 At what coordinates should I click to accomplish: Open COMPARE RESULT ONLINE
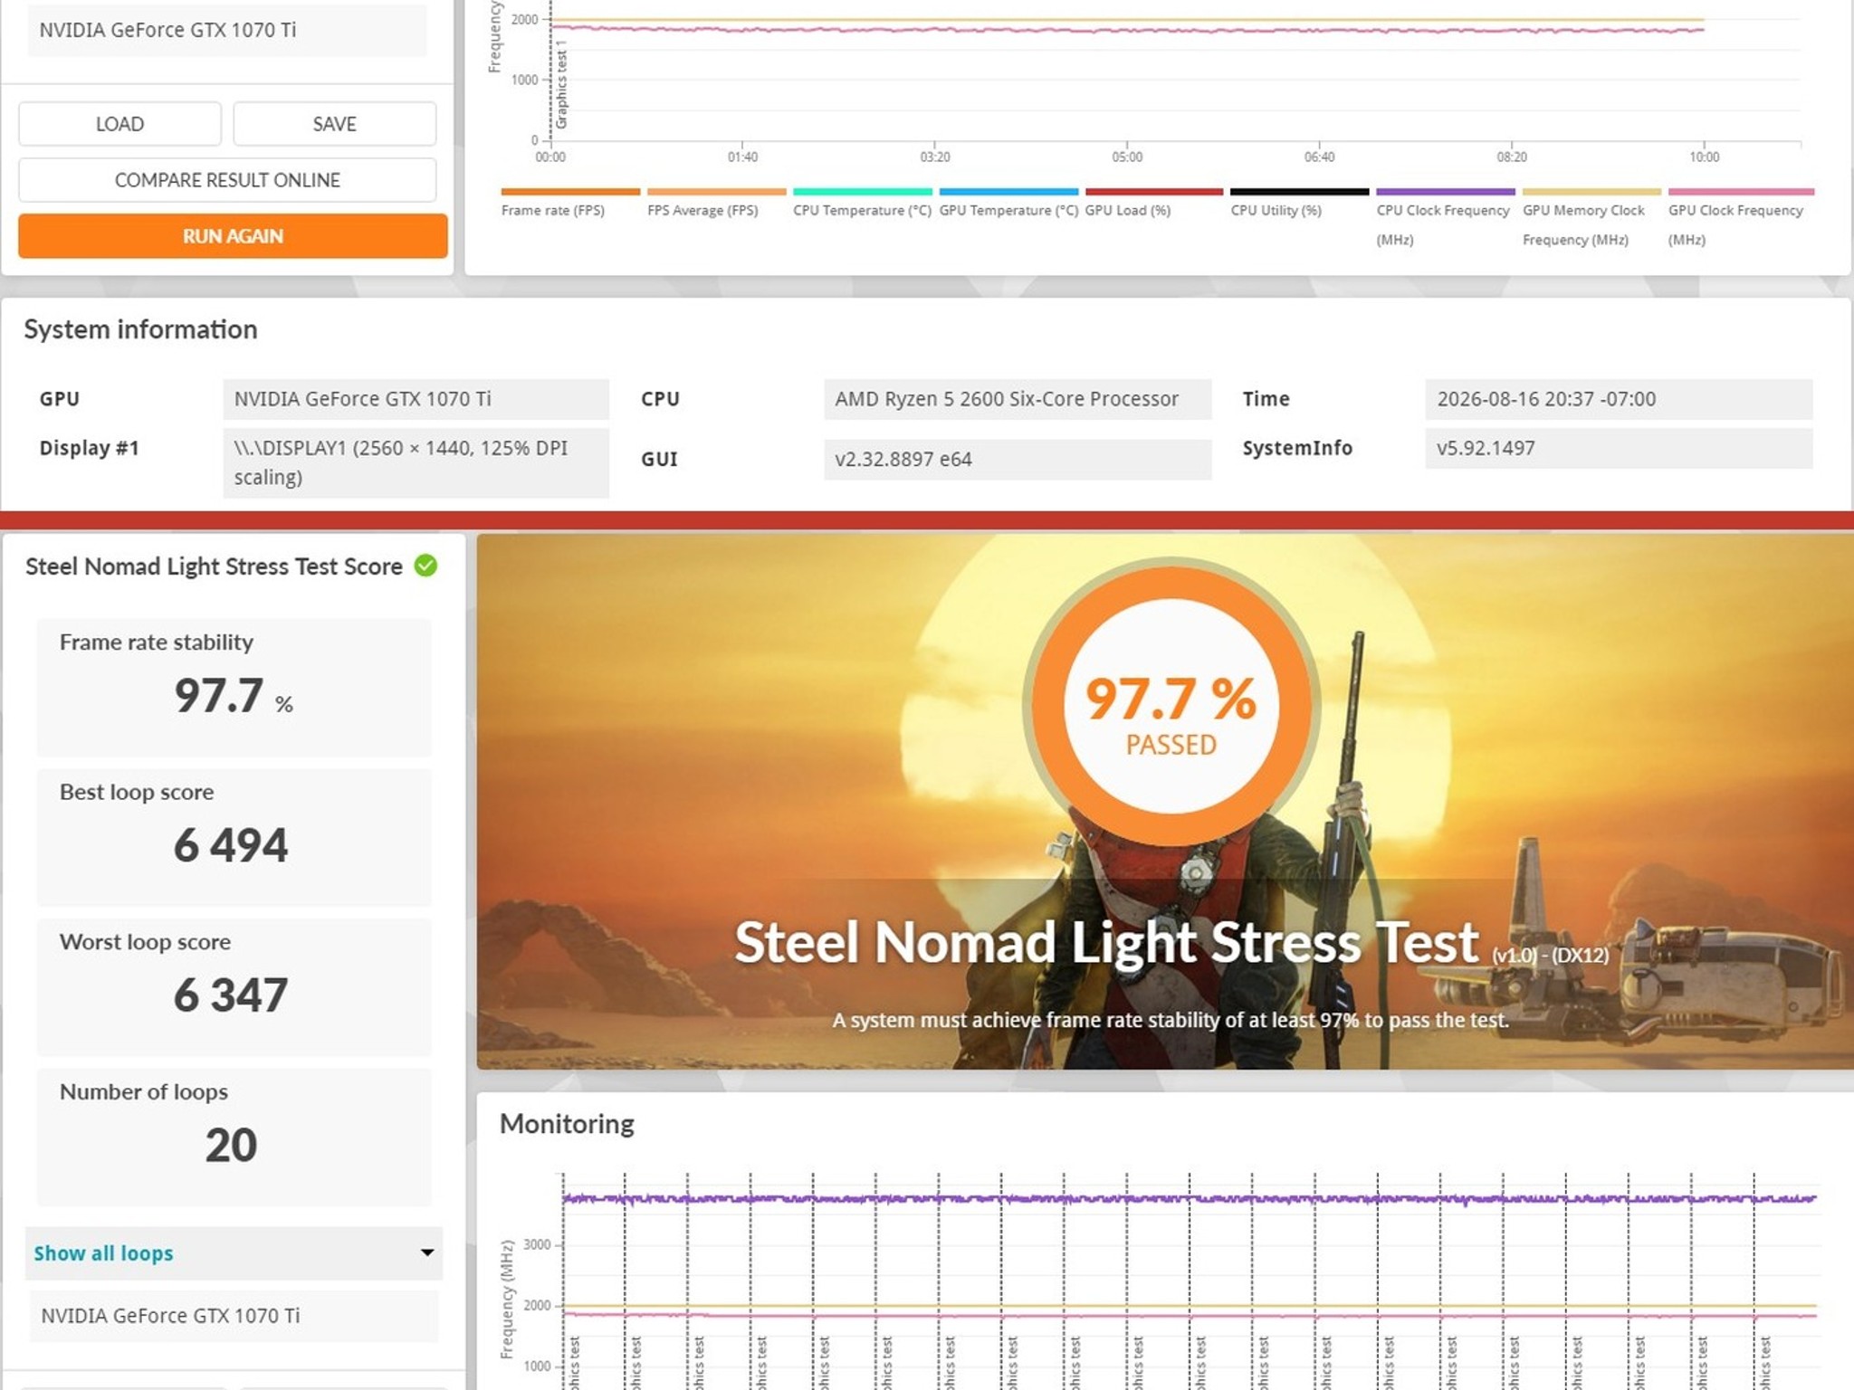227,180
